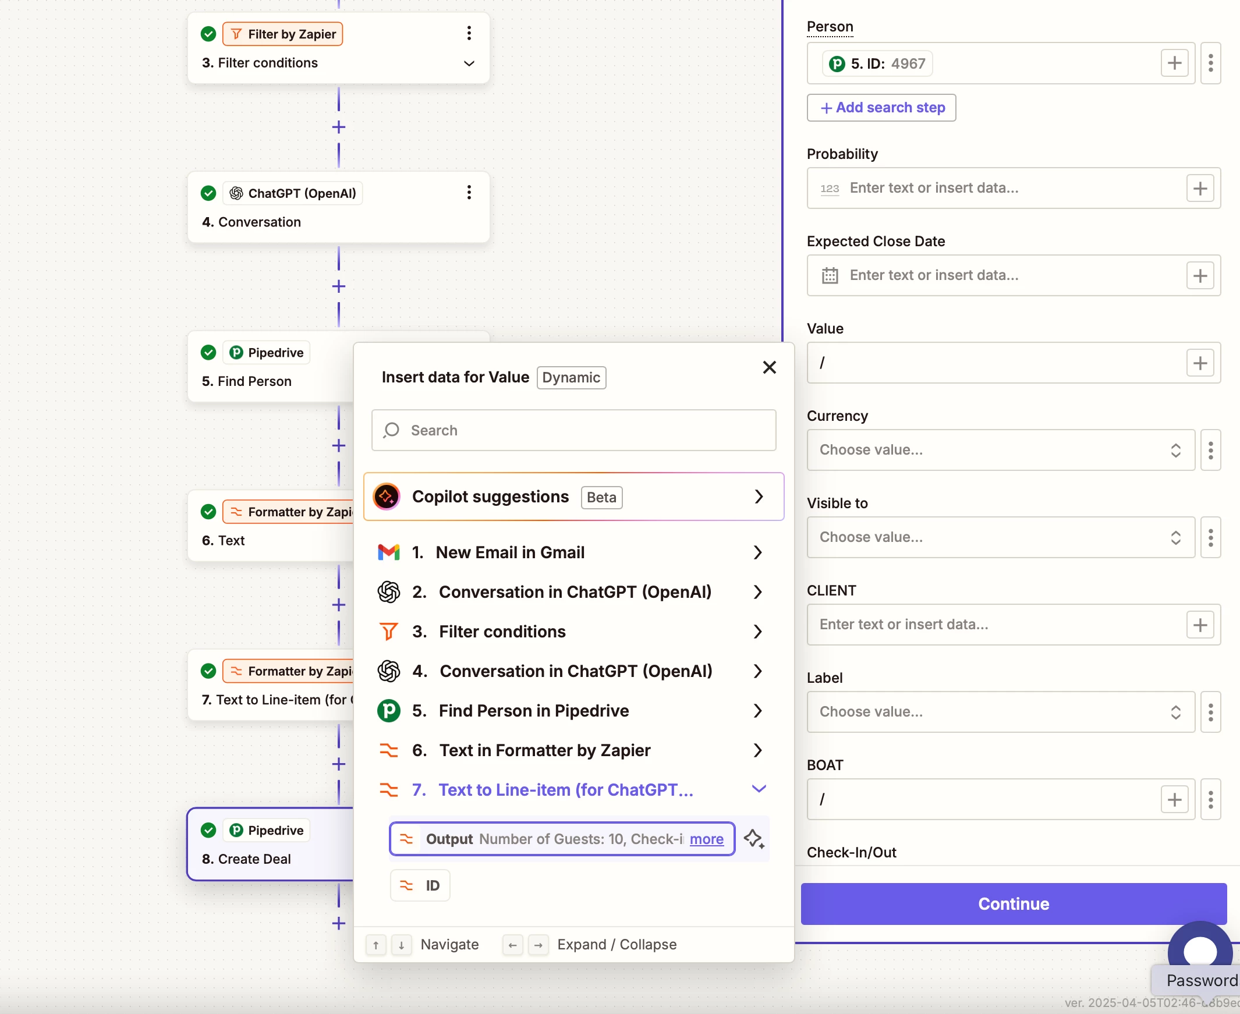
Task: Open the Person field options (three dots)
Action: click(1211, 63)
